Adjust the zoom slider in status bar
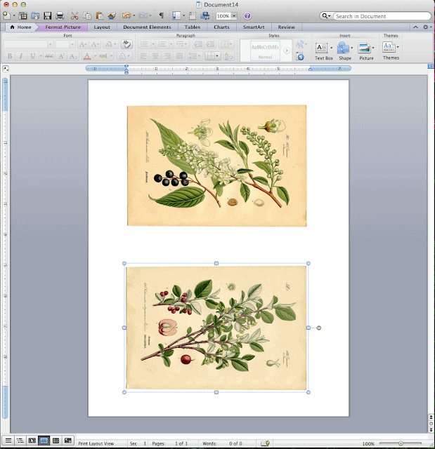 coord(401,443)
